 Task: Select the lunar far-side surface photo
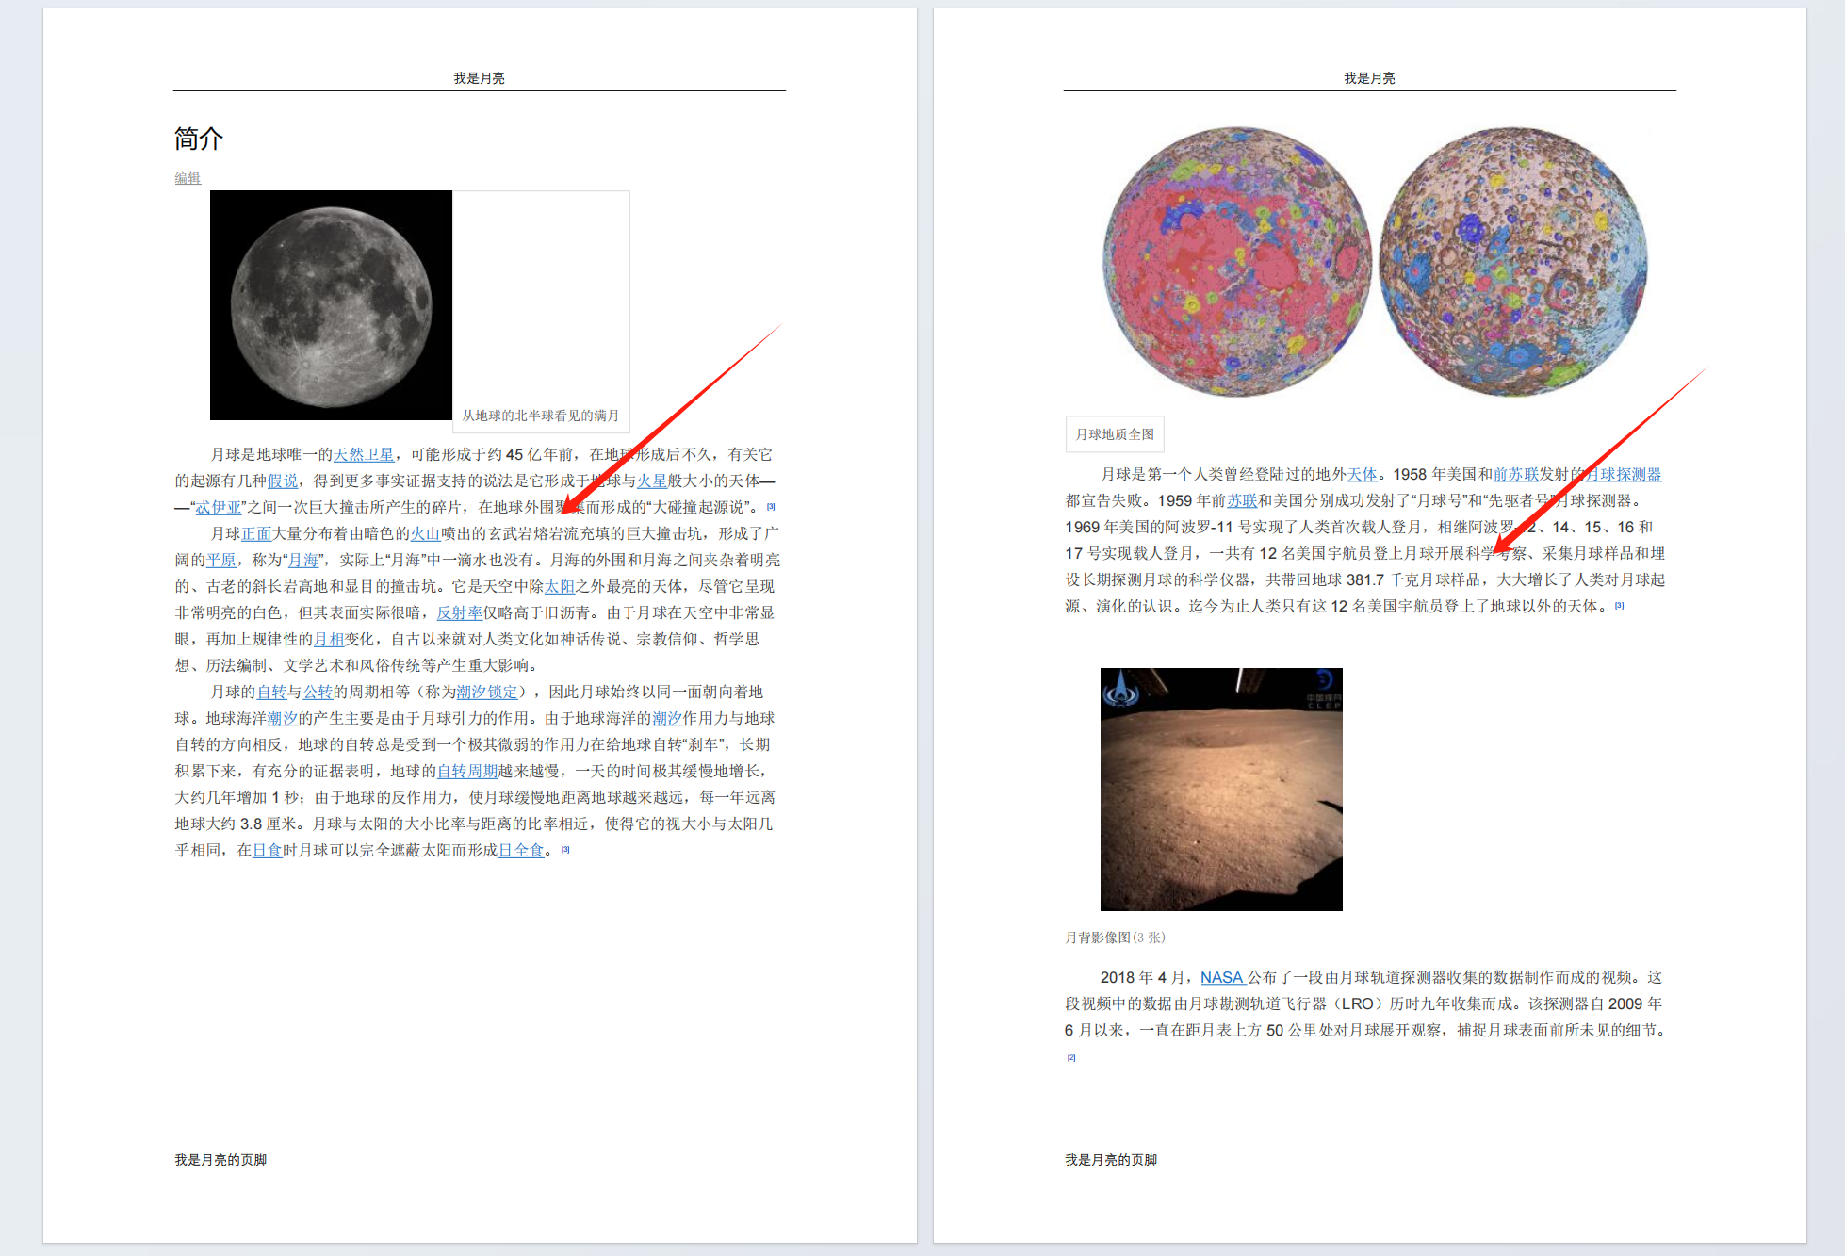tap(1221, 789)
